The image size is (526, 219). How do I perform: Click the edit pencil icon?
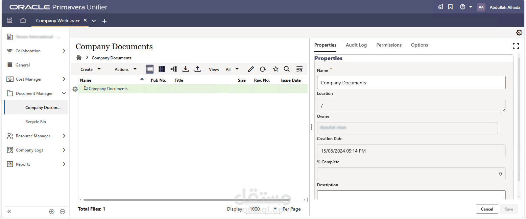pyautogui.click(x=250, y=69)
